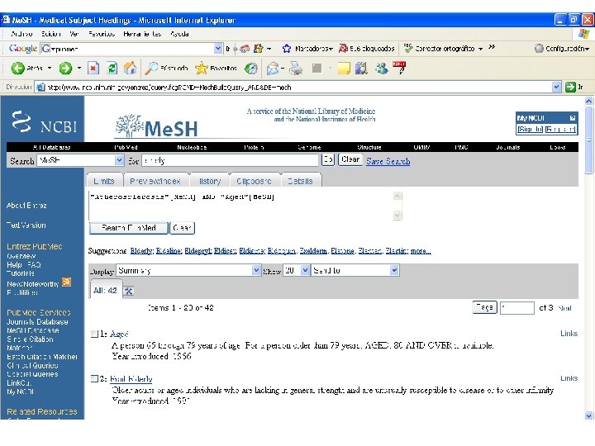This screenshot has height=446, width=595.
Task: Open the Search database MeSH dropdown
Action: (x=119, y=161)
